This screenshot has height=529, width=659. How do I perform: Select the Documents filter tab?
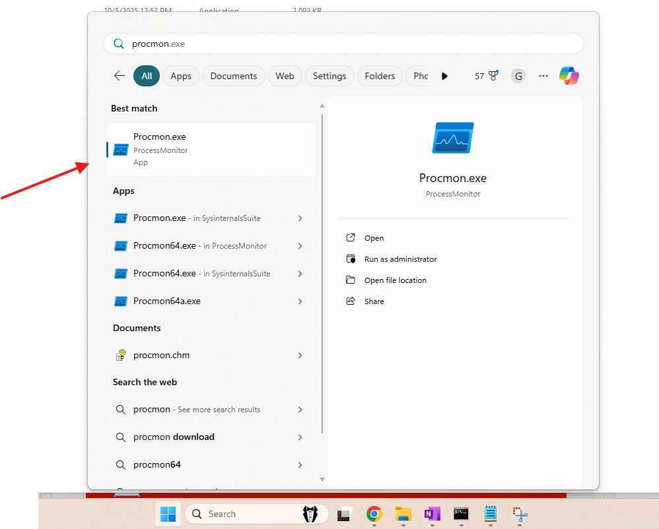233,76
